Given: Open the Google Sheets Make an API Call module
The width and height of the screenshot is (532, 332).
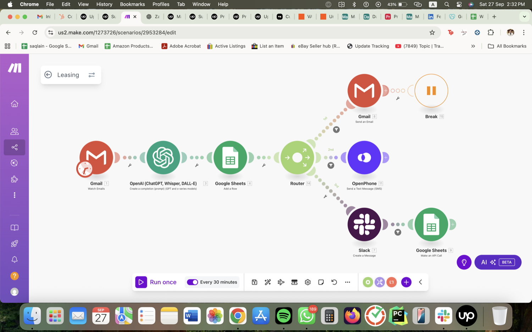Looking at the screenshot, I should (x=431, y=224).
